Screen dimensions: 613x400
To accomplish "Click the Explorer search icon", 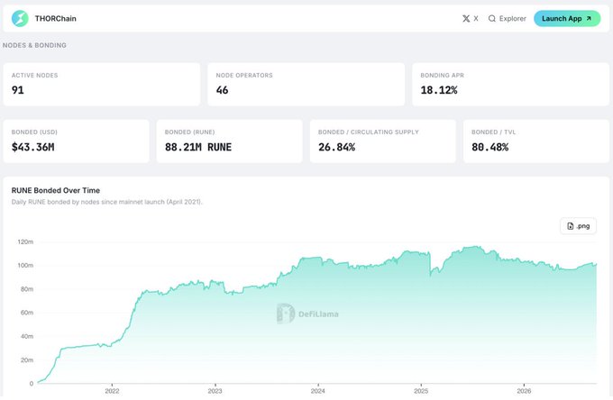I will coord(492,18).
